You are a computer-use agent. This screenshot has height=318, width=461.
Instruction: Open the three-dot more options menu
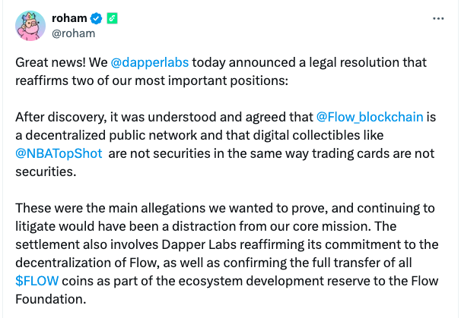point(438,19)
